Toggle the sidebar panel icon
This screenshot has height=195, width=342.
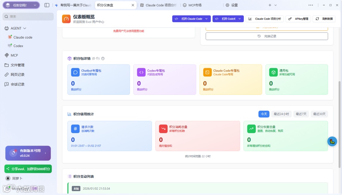tap(47, 5)
